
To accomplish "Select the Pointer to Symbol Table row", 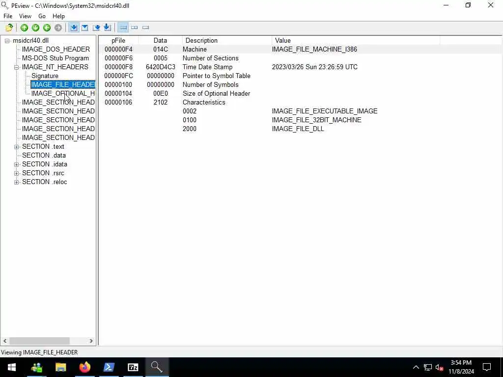I will click(x=301, y=76).
